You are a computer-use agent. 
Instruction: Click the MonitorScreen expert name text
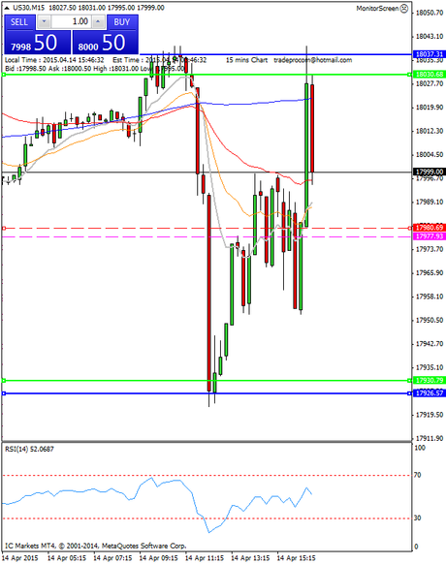pos(377,9)
